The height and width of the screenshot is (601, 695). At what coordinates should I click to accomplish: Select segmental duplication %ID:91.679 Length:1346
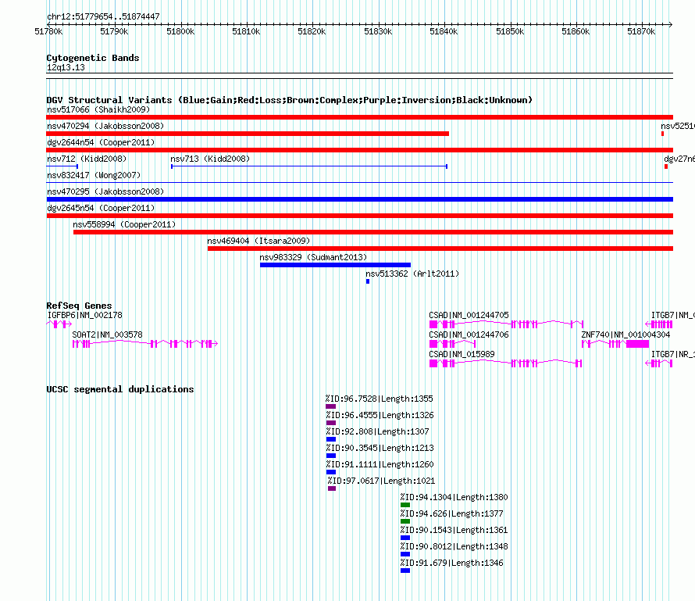coord(405,571)
